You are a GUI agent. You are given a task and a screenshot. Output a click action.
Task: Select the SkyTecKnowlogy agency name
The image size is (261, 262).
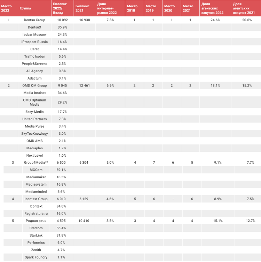tap(35, 134)
